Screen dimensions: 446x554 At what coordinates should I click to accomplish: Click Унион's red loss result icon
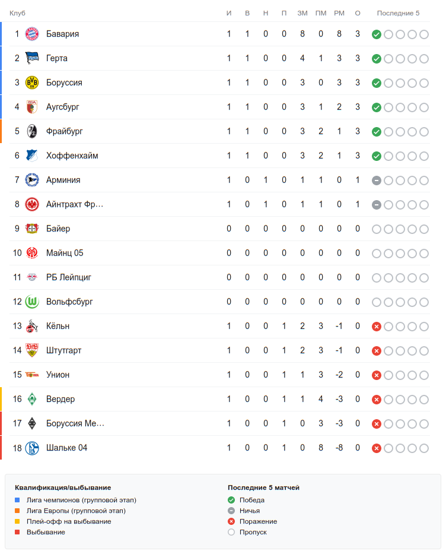coord(376,375)
